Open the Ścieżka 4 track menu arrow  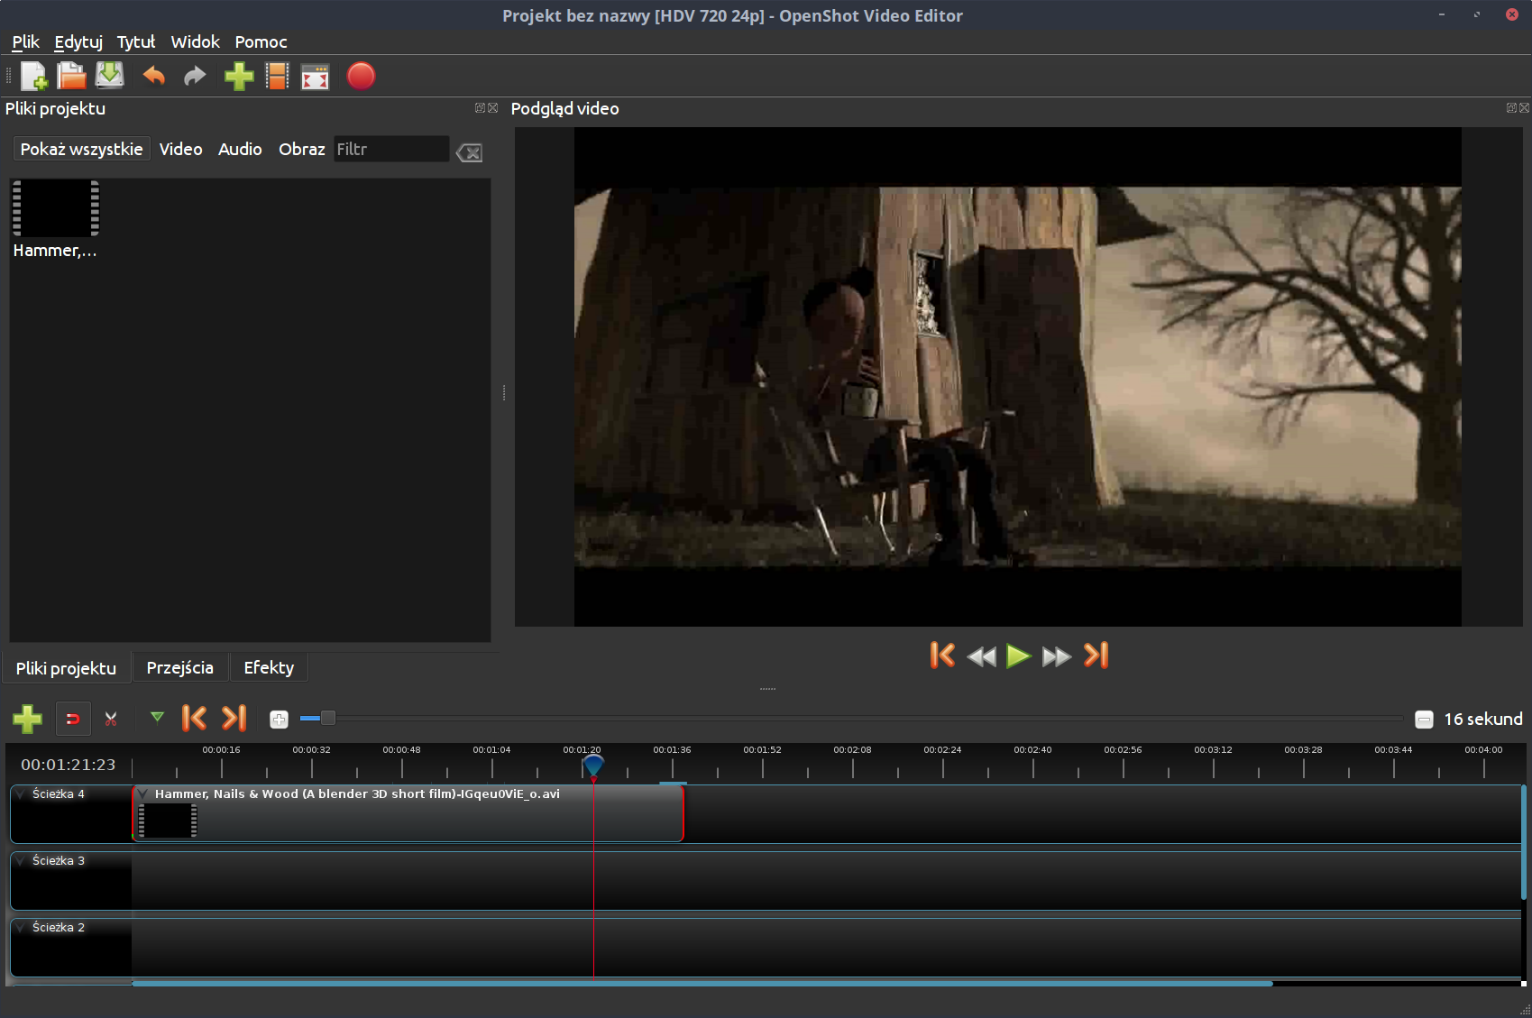(20, 794)
